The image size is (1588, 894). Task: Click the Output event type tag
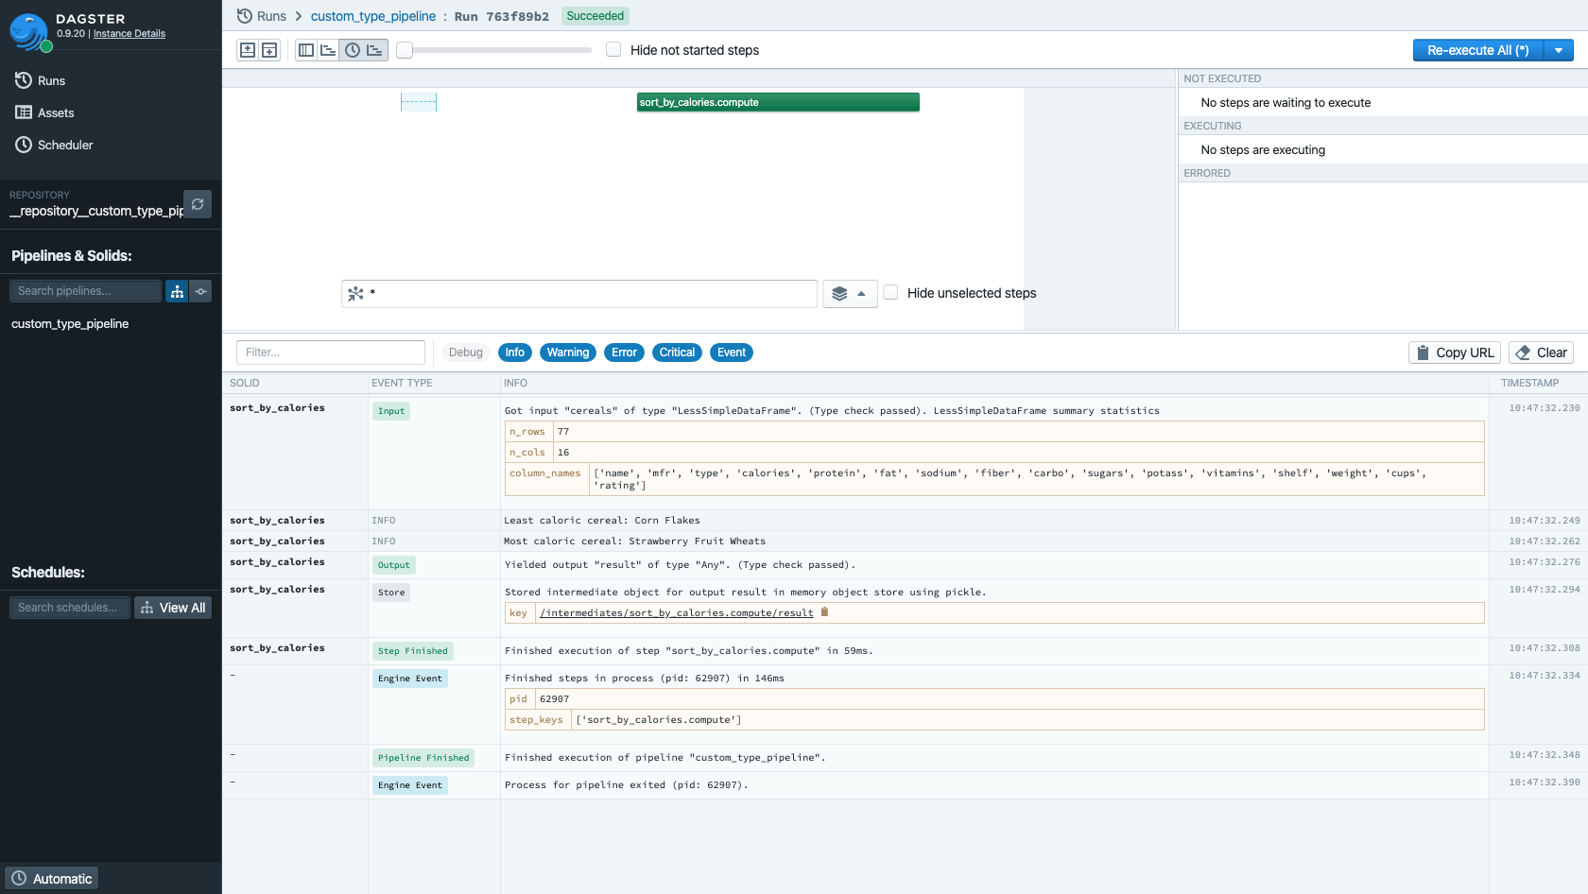[394, 565]
